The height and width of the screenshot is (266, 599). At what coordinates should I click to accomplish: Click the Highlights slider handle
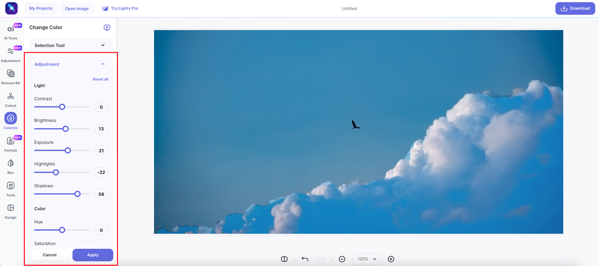(56, 172)
